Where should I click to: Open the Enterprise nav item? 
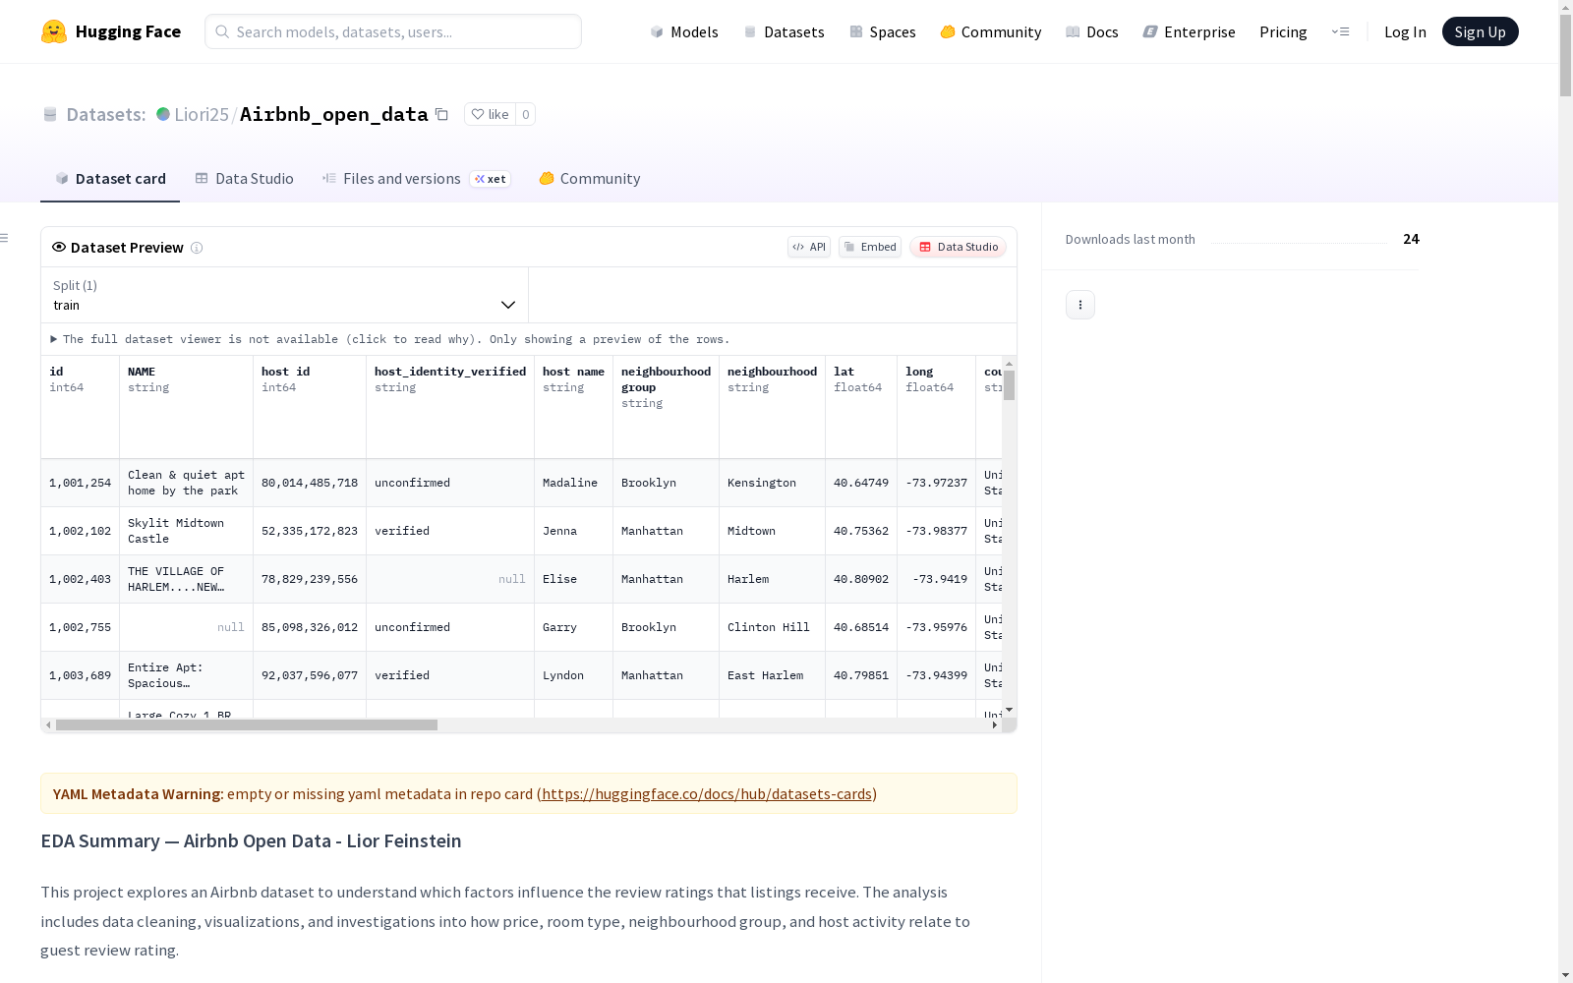coord(1189,31)
